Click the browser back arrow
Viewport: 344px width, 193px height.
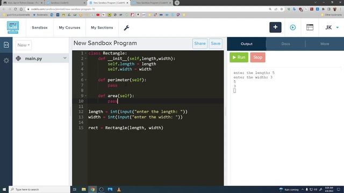tap(4, 9)
